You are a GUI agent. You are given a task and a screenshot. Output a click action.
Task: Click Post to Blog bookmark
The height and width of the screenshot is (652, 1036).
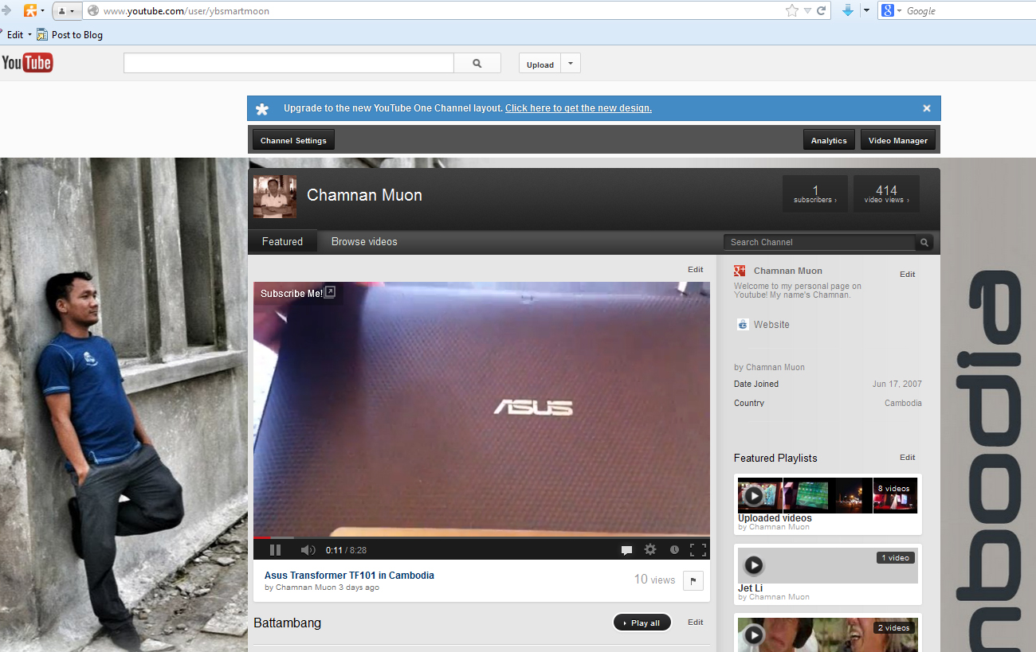point(70,35)
